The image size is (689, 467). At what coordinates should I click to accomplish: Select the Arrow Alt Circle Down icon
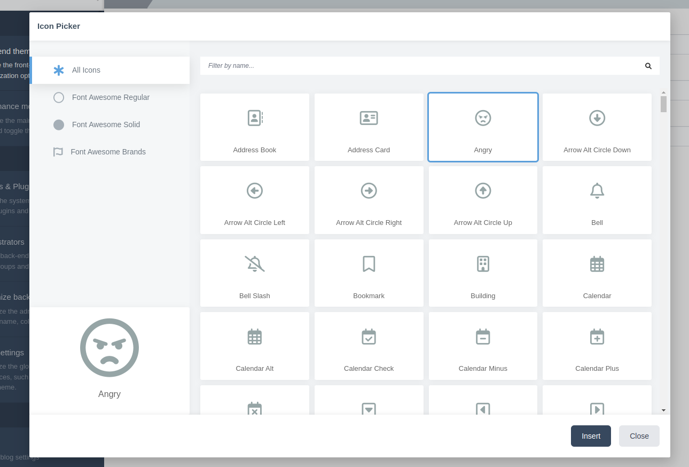pos(597,127)
